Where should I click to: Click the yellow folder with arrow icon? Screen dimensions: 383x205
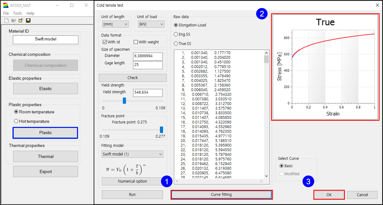[21, 20]
